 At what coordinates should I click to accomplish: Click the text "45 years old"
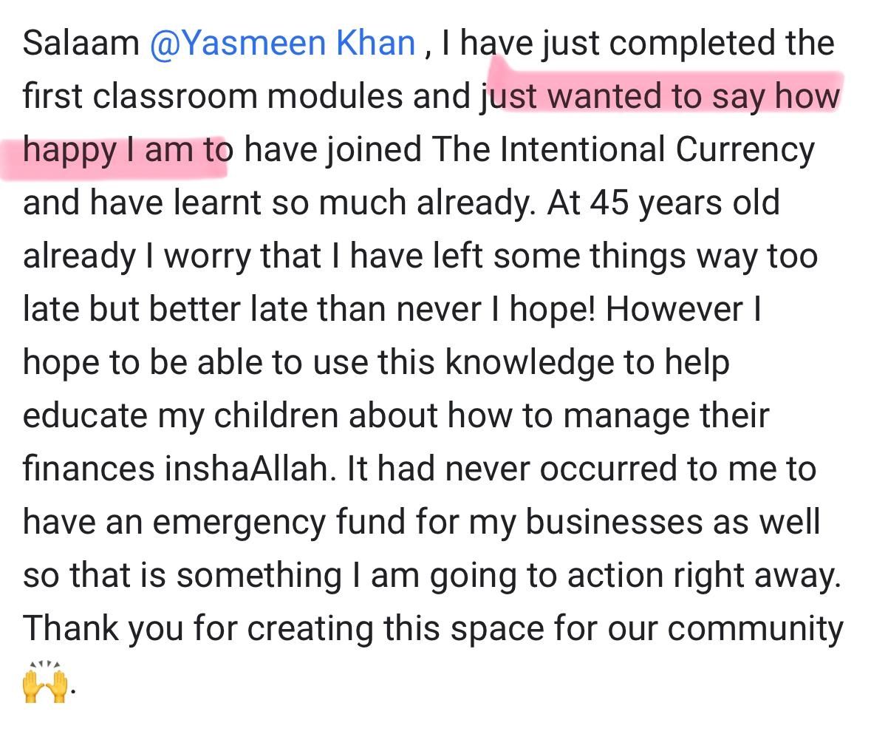click(684, 203)
